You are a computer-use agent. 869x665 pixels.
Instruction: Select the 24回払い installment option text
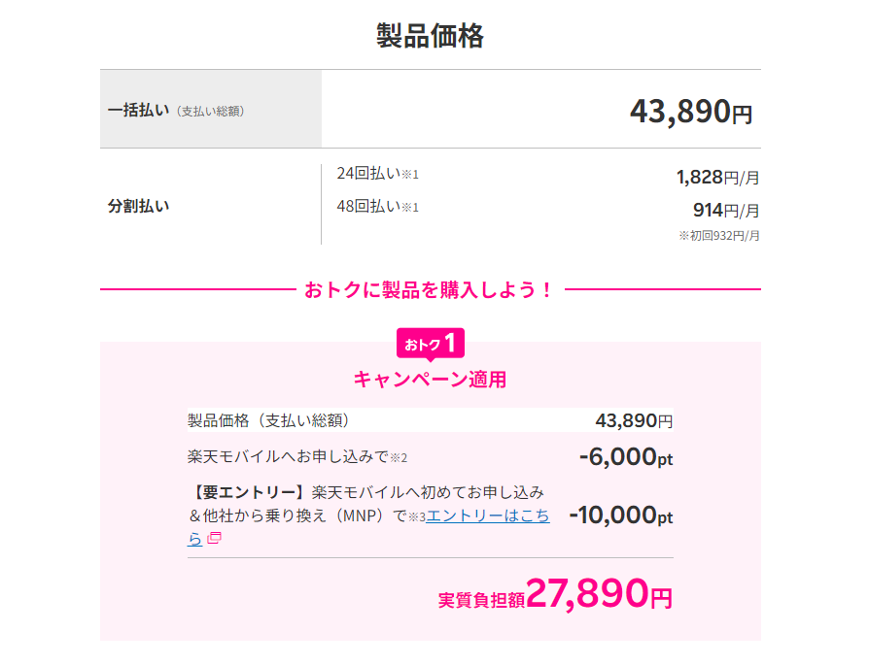point(377,174)
